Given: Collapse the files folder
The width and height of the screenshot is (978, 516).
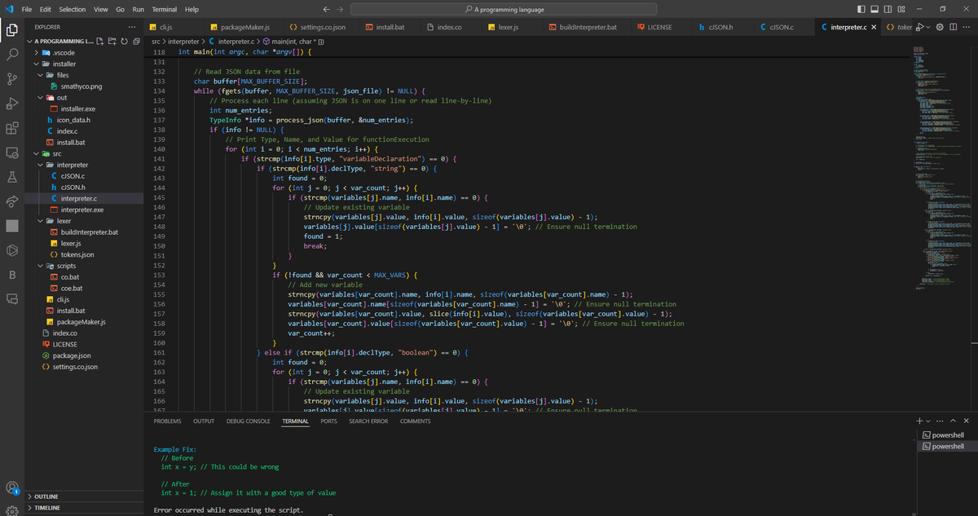Looking at the screenshot, I should click(x=86, y=74).
